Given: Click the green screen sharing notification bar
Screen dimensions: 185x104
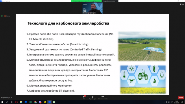Looking at the screenshot, I should [x=86, y=1].
